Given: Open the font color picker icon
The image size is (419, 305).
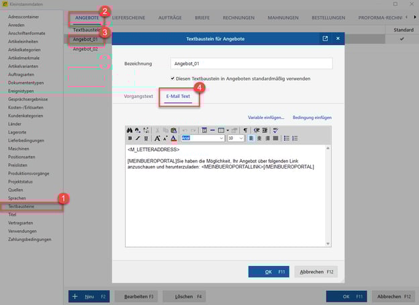Looking at the screenshot, I should coord(173,138).
